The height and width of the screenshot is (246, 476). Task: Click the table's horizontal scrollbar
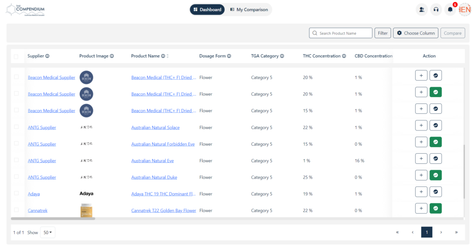point(53,218)
